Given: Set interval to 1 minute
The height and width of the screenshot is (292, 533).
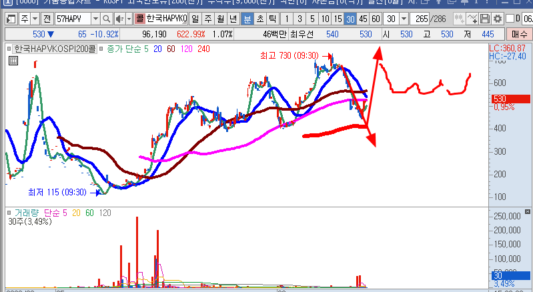Looking at the screenshot, I should 287,19.
